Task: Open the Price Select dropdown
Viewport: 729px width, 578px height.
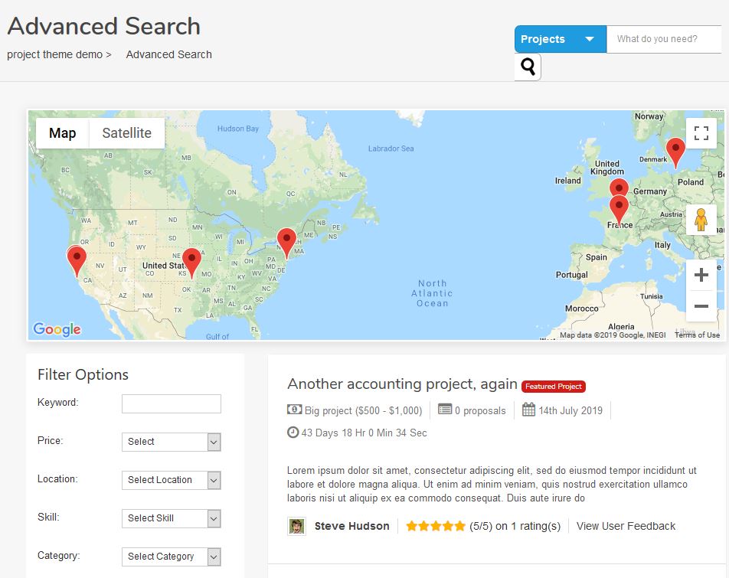Action: (x=171, y=442)
